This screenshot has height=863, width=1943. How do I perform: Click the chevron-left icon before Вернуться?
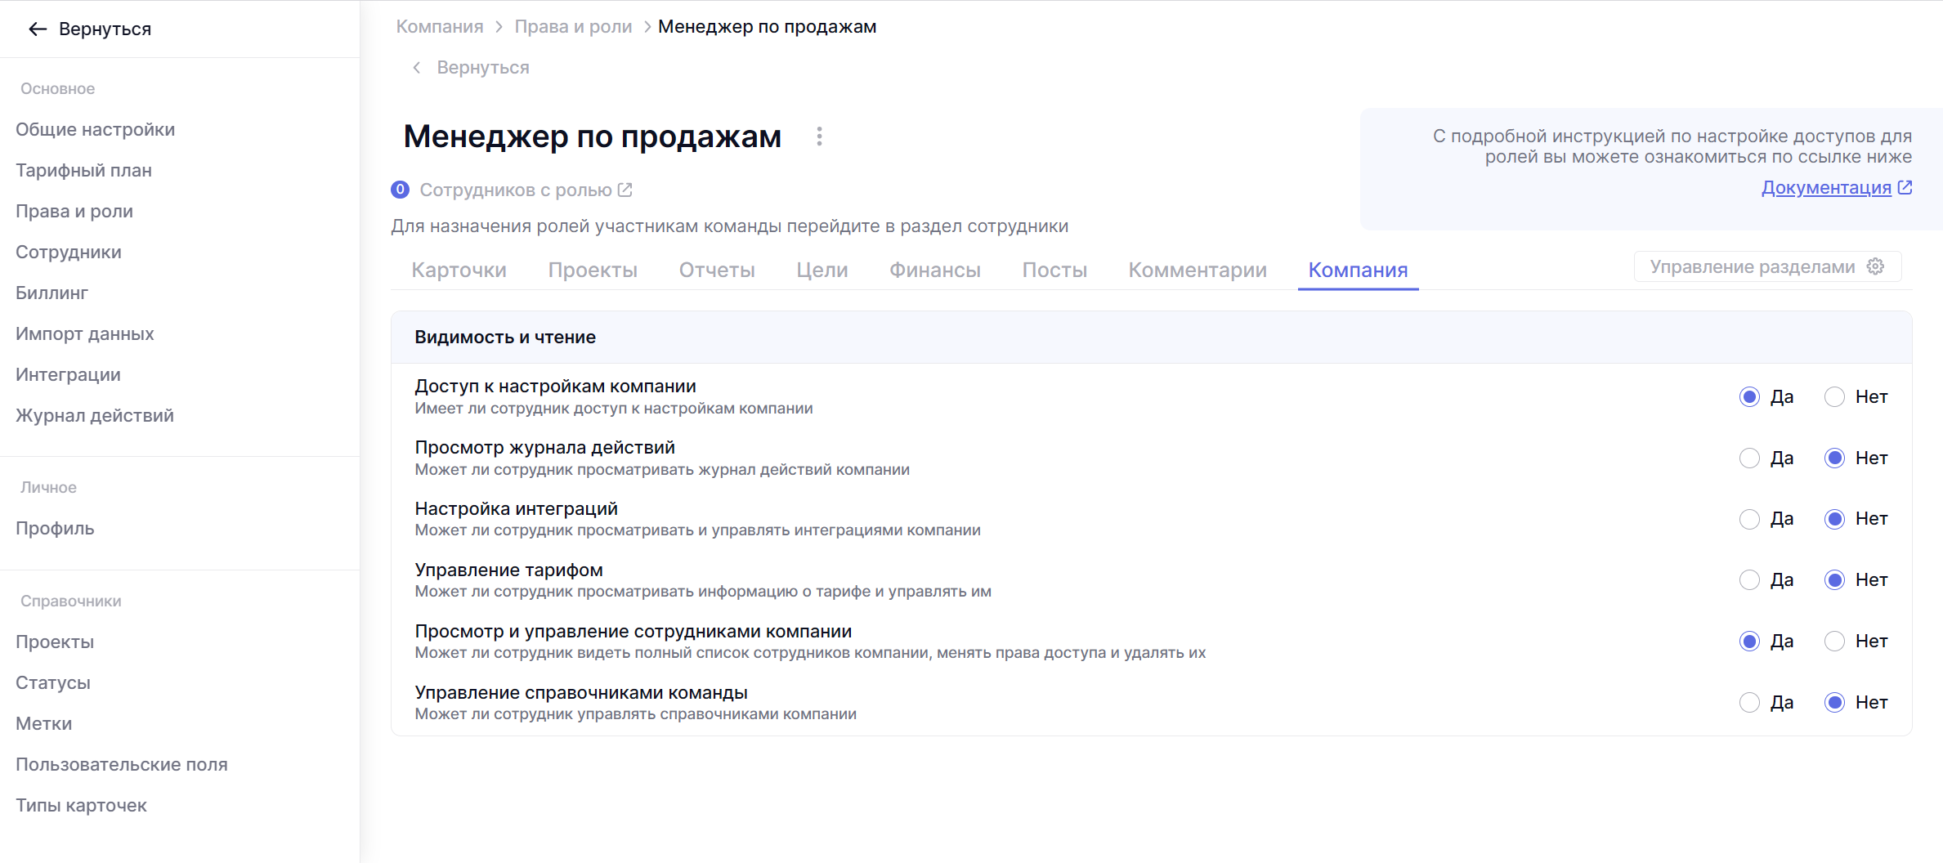click(417, 68)
